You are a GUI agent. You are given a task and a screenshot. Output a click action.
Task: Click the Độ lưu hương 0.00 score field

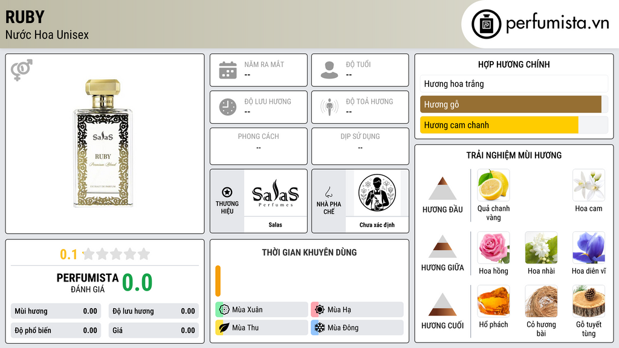click(x=154, y=311)
